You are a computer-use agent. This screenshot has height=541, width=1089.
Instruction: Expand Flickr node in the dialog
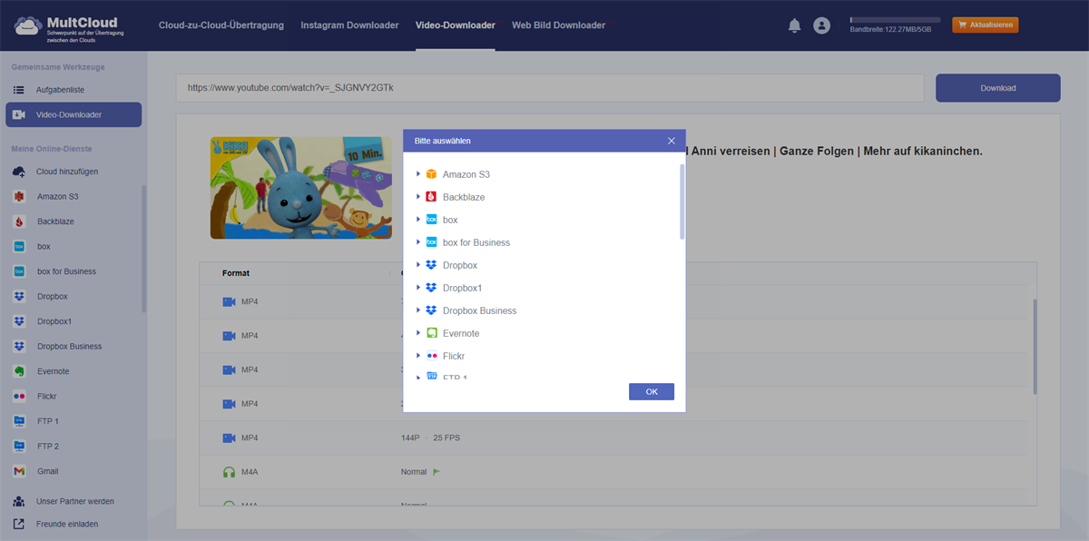[418, 356]
